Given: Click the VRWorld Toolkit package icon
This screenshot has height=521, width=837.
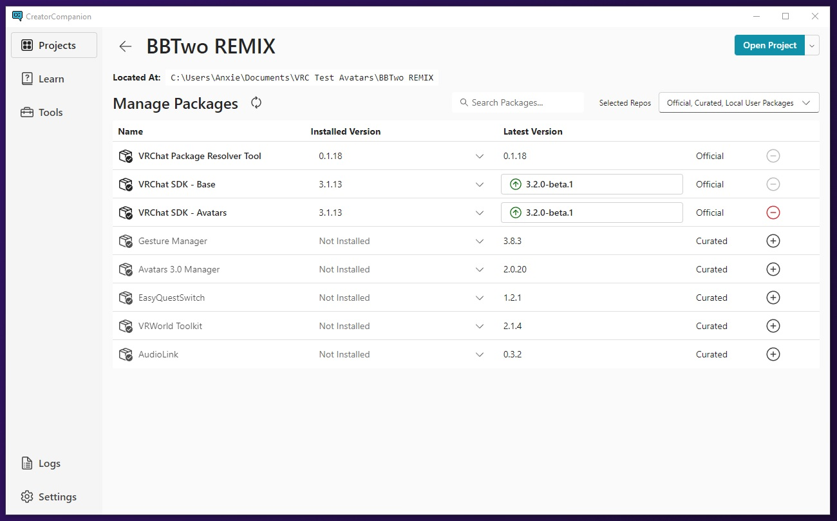Looking at the screenshot, I should 126,326.
